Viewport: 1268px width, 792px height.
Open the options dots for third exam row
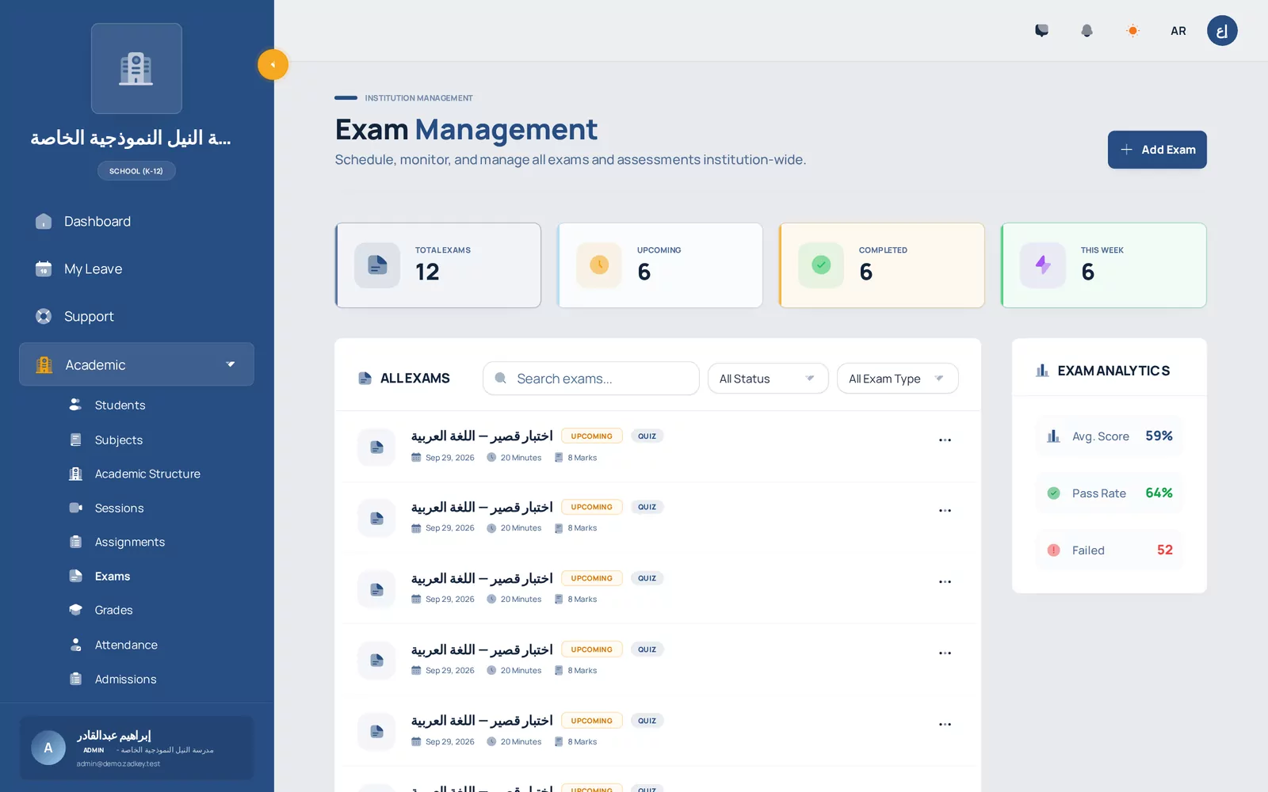[945, 581]
